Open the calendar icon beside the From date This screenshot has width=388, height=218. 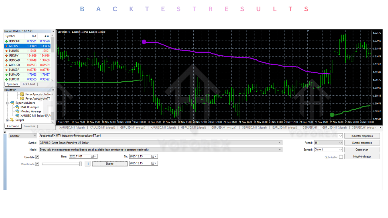(x=92, y=156)
